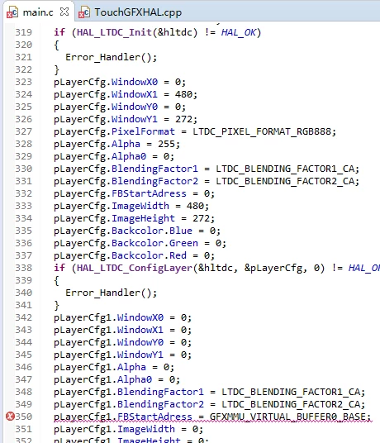
Task: Click Error_Handler call on line 340
Action: 111,293
